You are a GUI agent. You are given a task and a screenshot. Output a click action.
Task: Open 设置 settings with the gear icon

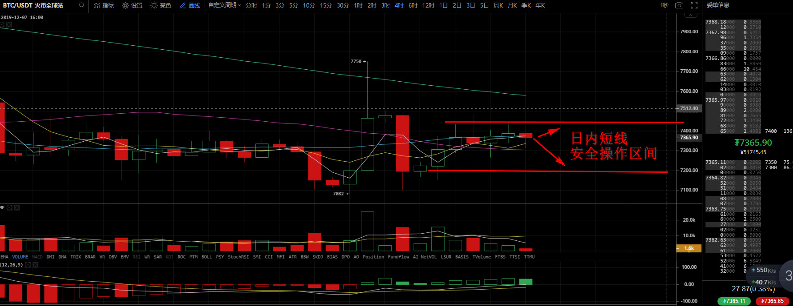point(132,5)
